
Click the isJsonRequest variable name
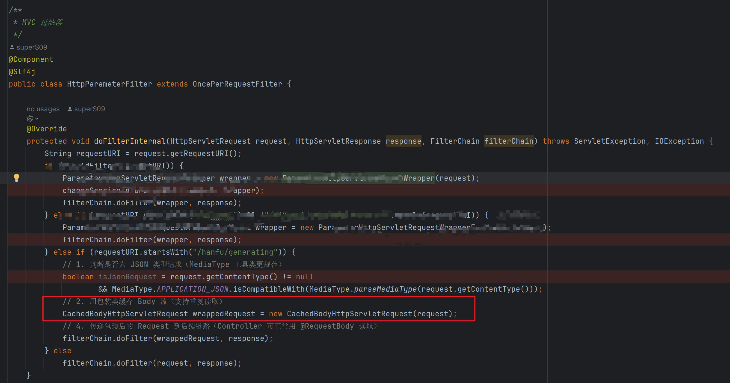127,277
